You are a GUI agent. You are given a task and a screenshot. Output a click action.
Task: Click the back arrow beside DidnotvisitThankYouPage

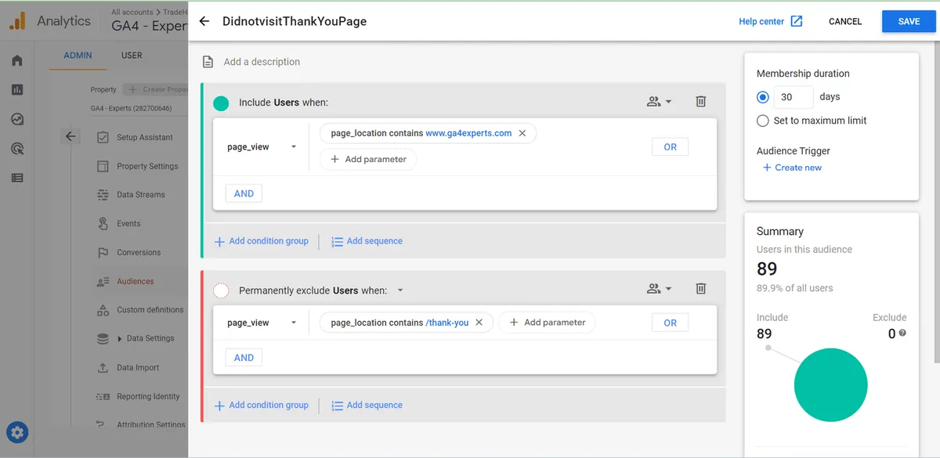[204, 21]
